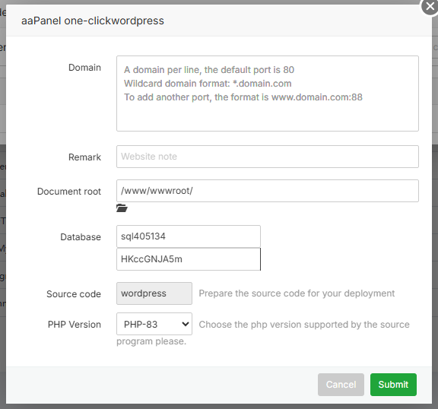Click the Document root label

pyautogui.click(x=69, y=192)
